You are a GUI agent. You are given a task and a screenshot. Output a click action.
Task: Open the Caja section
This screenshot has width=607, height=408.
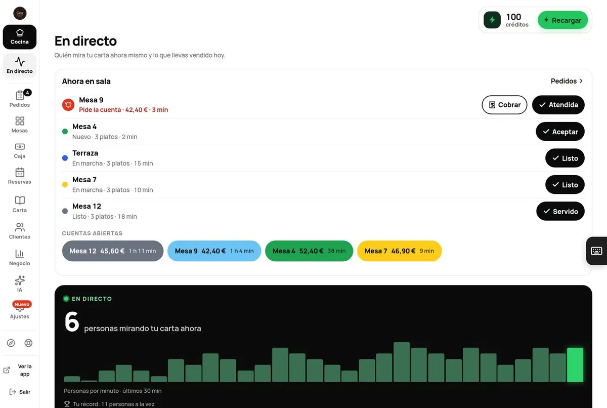(20, 150)
